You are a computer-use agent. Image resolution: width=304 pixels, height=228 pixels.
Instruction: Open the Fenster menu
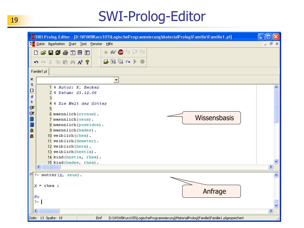click(96, 44)
